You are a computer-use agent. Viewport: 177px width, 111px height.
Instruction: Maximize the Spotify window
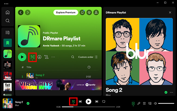coord(165,3)
